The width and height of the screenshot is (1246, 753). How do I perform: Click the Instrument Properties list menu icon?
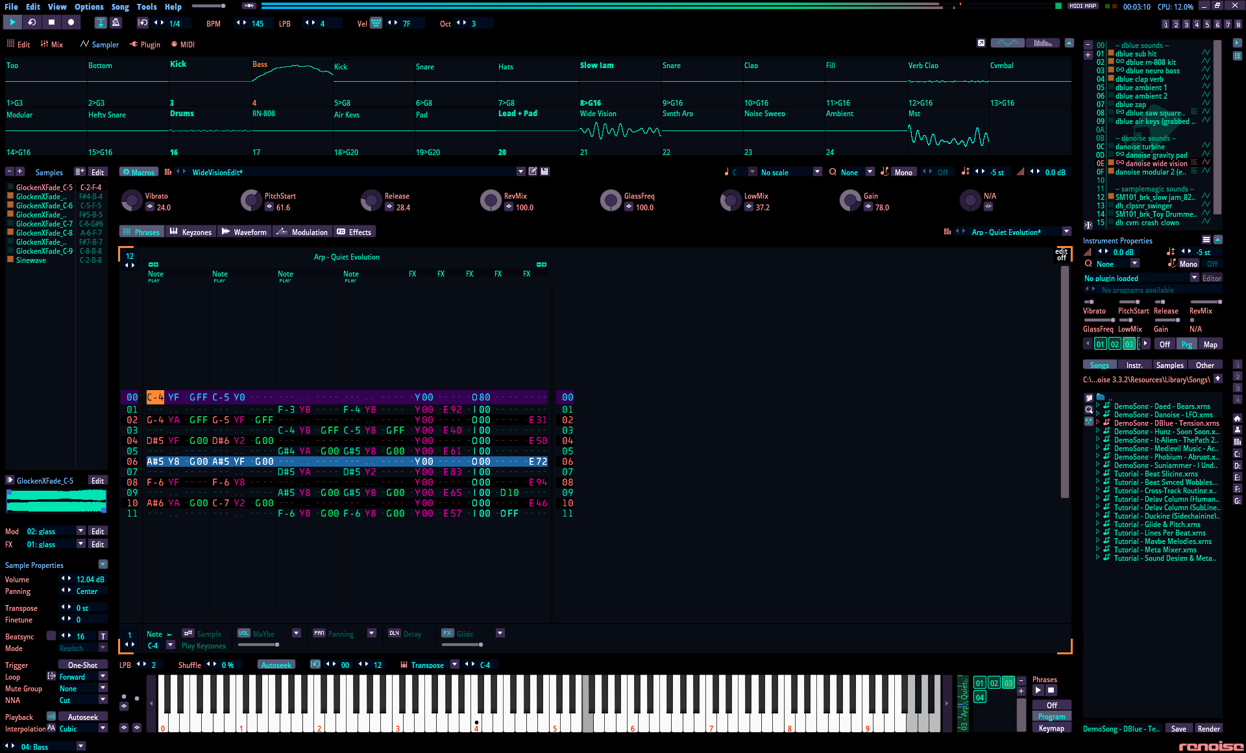pos(1206,240)
